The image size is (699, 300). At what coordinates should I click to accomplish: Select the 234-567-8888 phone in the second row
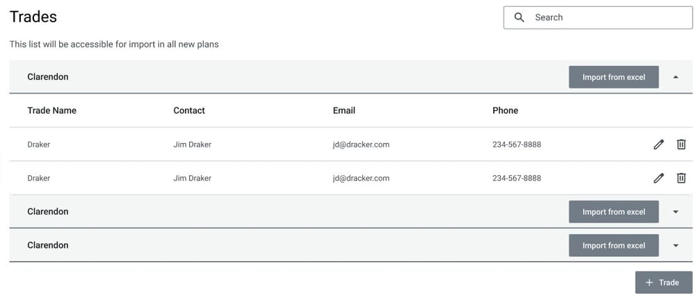[517, 178]
